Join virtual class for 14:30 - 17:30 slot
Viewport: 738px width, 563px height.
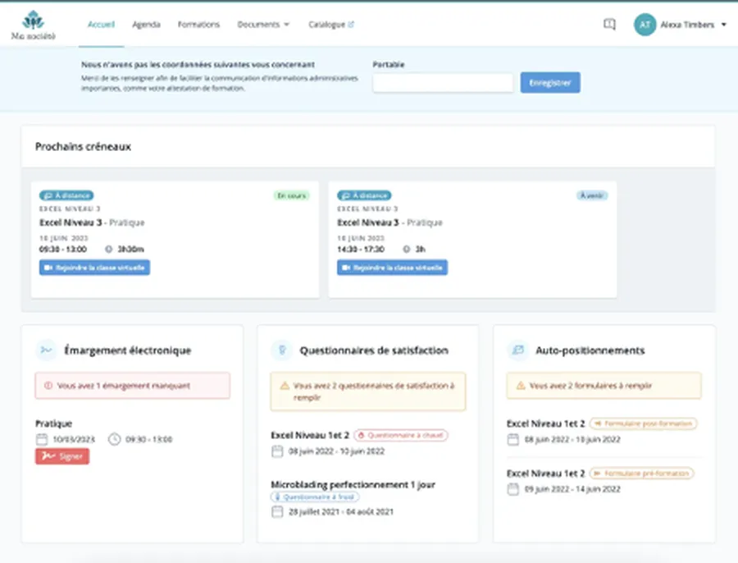click(392, 268)
